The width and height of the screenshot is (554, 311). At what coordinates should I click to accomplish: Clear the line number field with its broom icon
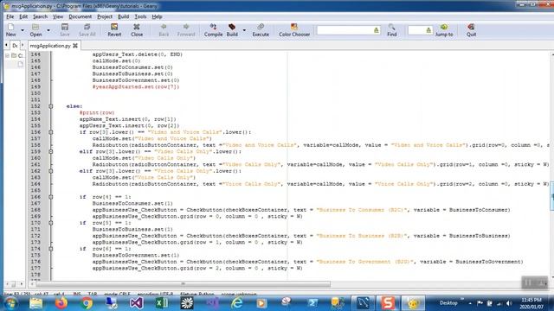pos(428,30)
